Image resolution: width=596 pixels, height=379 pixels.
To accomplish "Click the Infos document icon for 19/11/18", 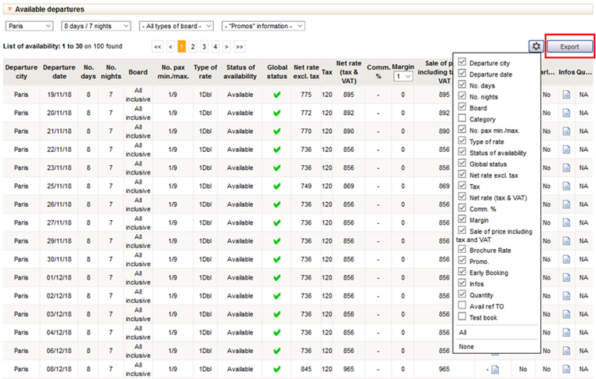I will click(565, 94).
